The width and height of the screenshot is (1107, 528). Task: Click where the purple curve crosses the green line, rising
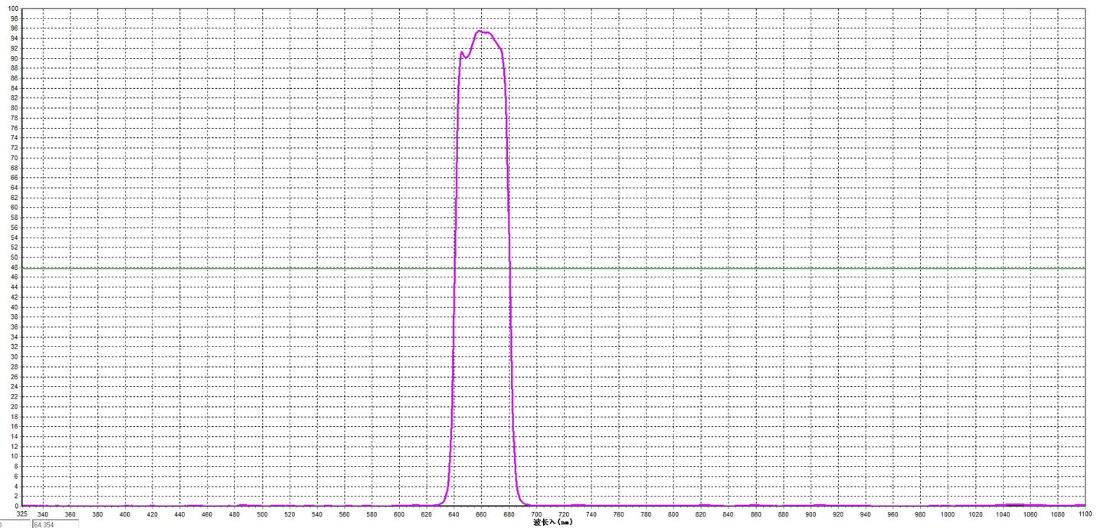454,268
